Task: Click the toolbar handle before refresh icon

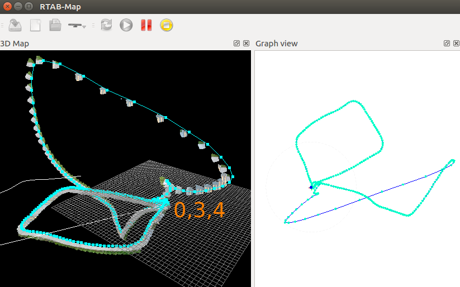Action: click(x=94, y=25)
